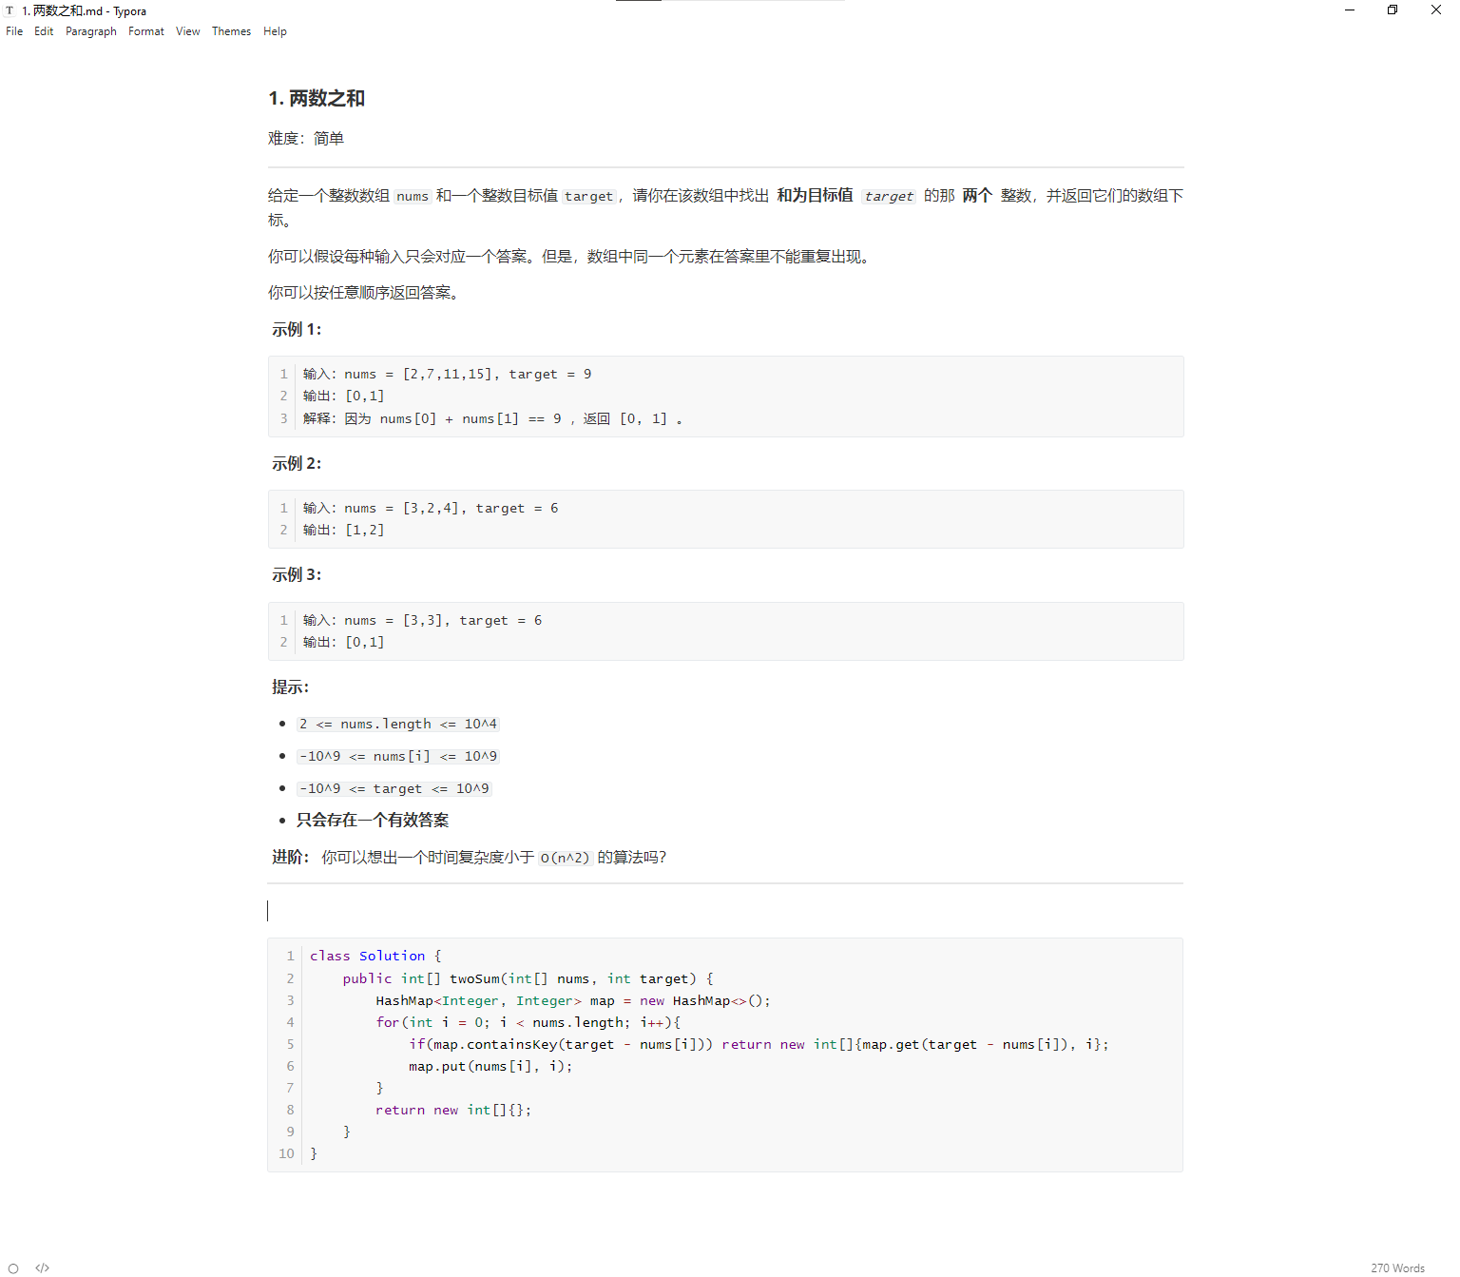Screen dimensions: 1460x1277
Task: Show word count details at 270 Words
Action: pos(1397,1267)
